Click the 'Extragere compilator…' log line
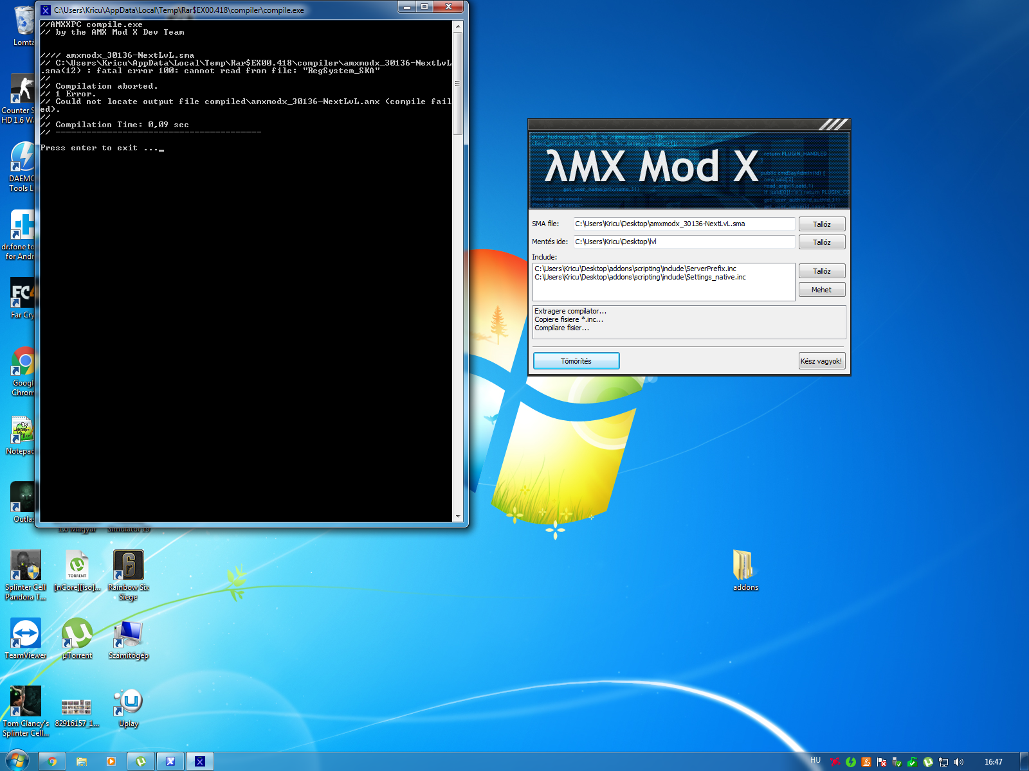This screenshot has height=771, width=1029. 570,311
